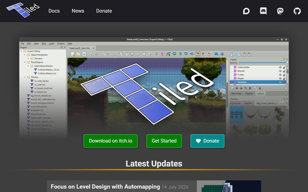This screenshot has height=192, width=308.
Task: Click Raise Layer up-arrow icon in Layers
Action: coord(237,88)
